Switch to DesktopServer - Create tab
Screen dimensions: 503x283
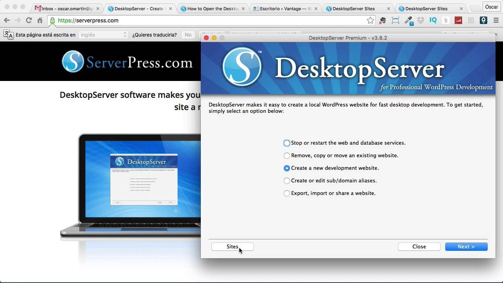[x=138, y=8]
